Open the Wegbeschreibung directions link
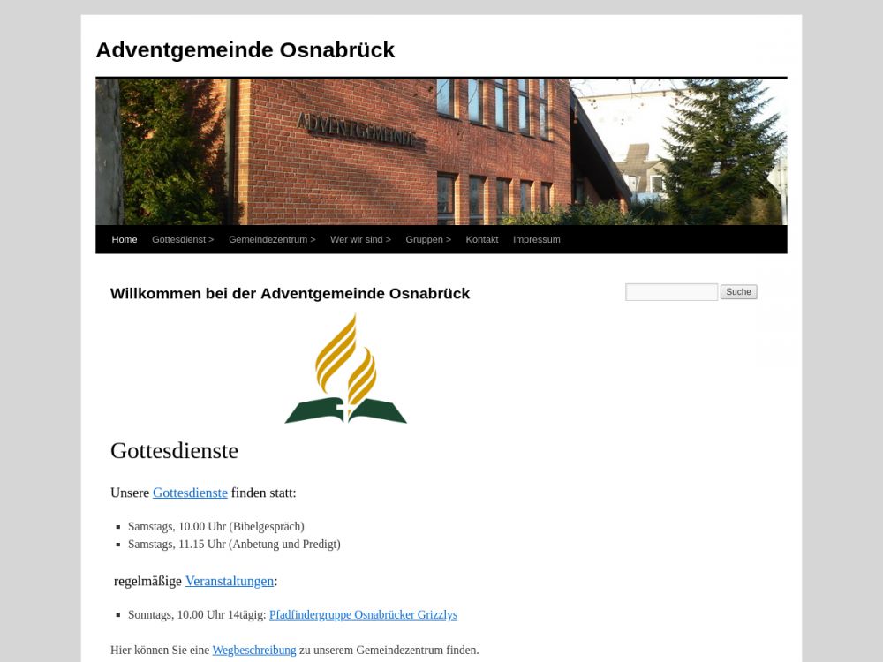883x662 pixels. coord(254,650)
